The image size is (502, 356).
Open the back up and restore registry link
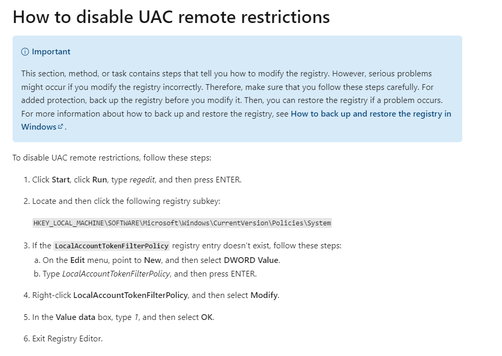(371, 114)
